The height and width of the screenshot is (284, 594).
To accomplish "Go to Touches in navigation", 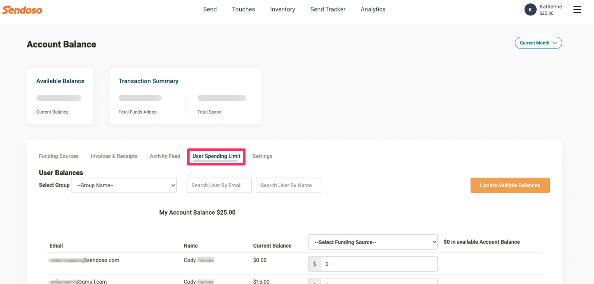I will pos(243,9).
